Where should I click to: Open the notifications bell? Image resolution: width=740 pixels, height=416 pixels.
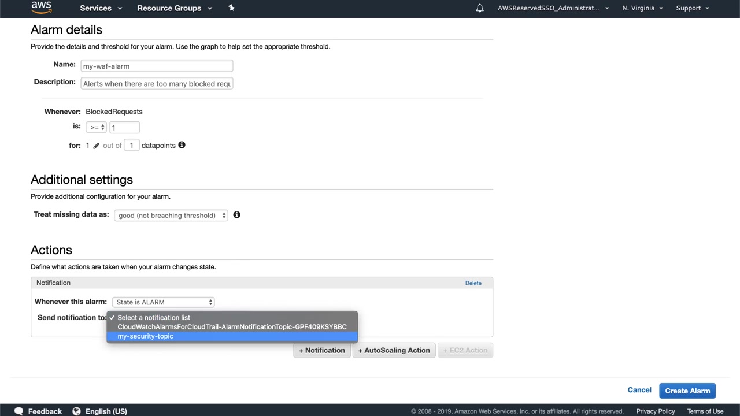tap(480, 8)
